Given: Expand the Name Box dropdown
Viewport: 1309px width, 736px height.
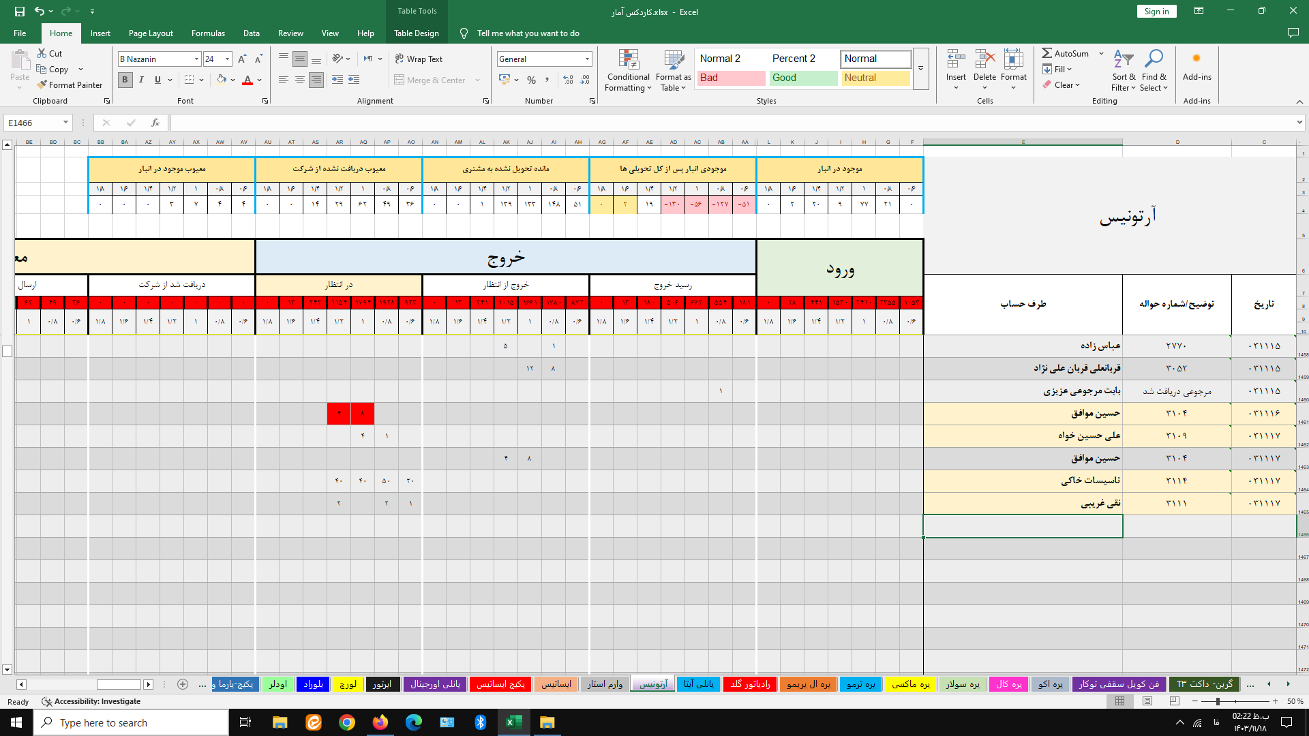Looking at the screenshot, I should pos(65,123).
